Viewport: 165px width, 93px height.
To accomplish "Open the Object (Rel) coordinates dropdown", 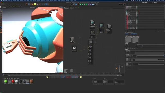I will (98, 84).
